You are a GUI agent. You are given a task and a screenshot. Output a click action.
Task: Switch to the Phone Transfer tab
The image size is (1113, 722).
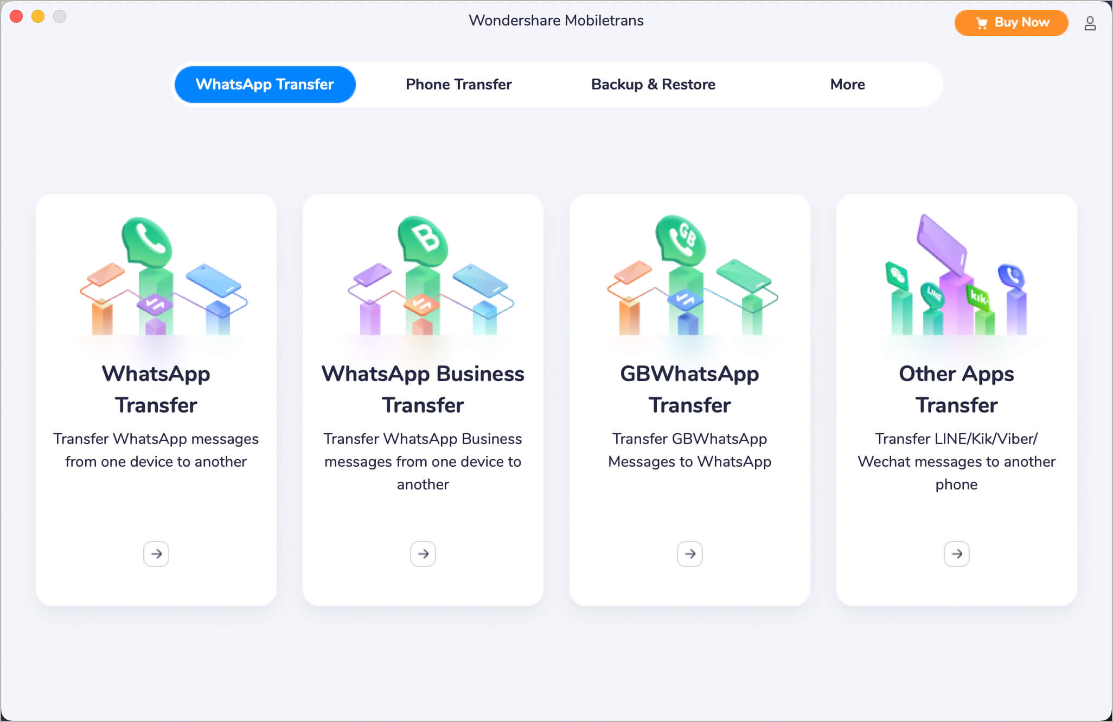click(458, 85)
